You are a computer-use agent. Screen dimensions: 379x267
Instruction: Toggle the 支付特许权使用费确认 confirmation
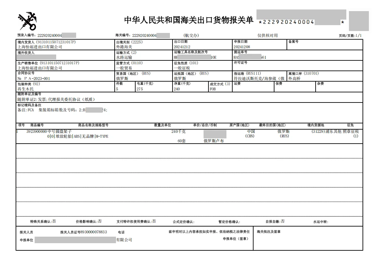[x=155, y=221]
